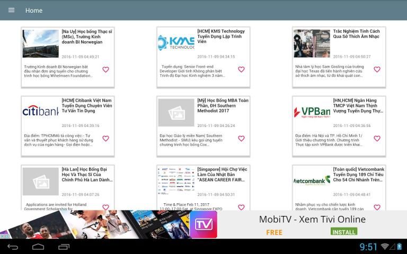Open Citibank logo thumbnail
407x254 pixels.
coord(40,112)
